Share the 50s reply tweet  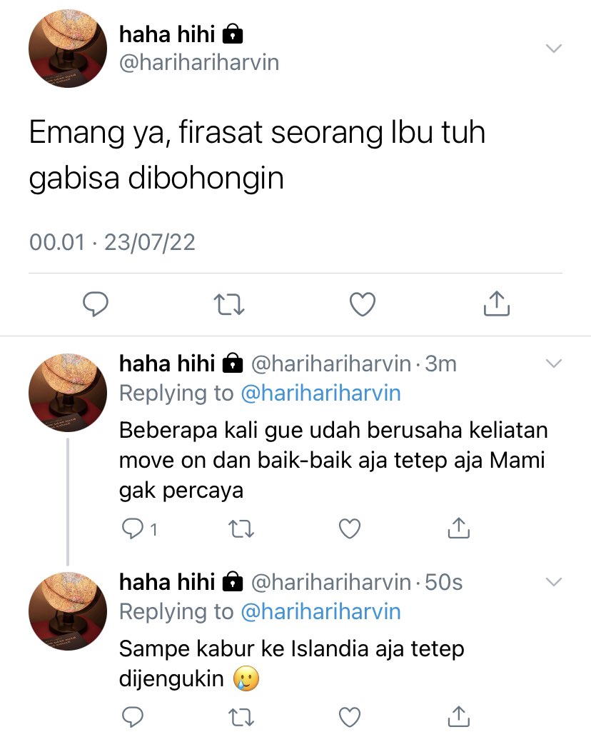tap(459, 716)
